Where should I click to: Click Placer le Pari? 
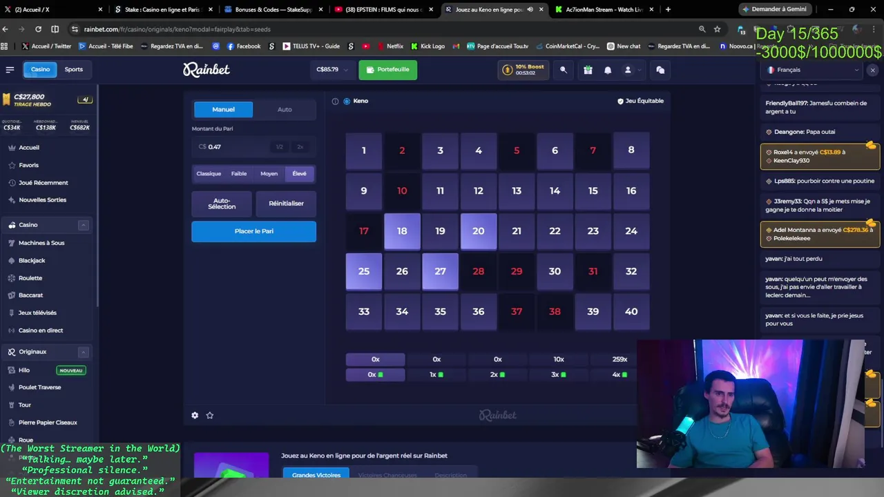[x=253, y=231]
